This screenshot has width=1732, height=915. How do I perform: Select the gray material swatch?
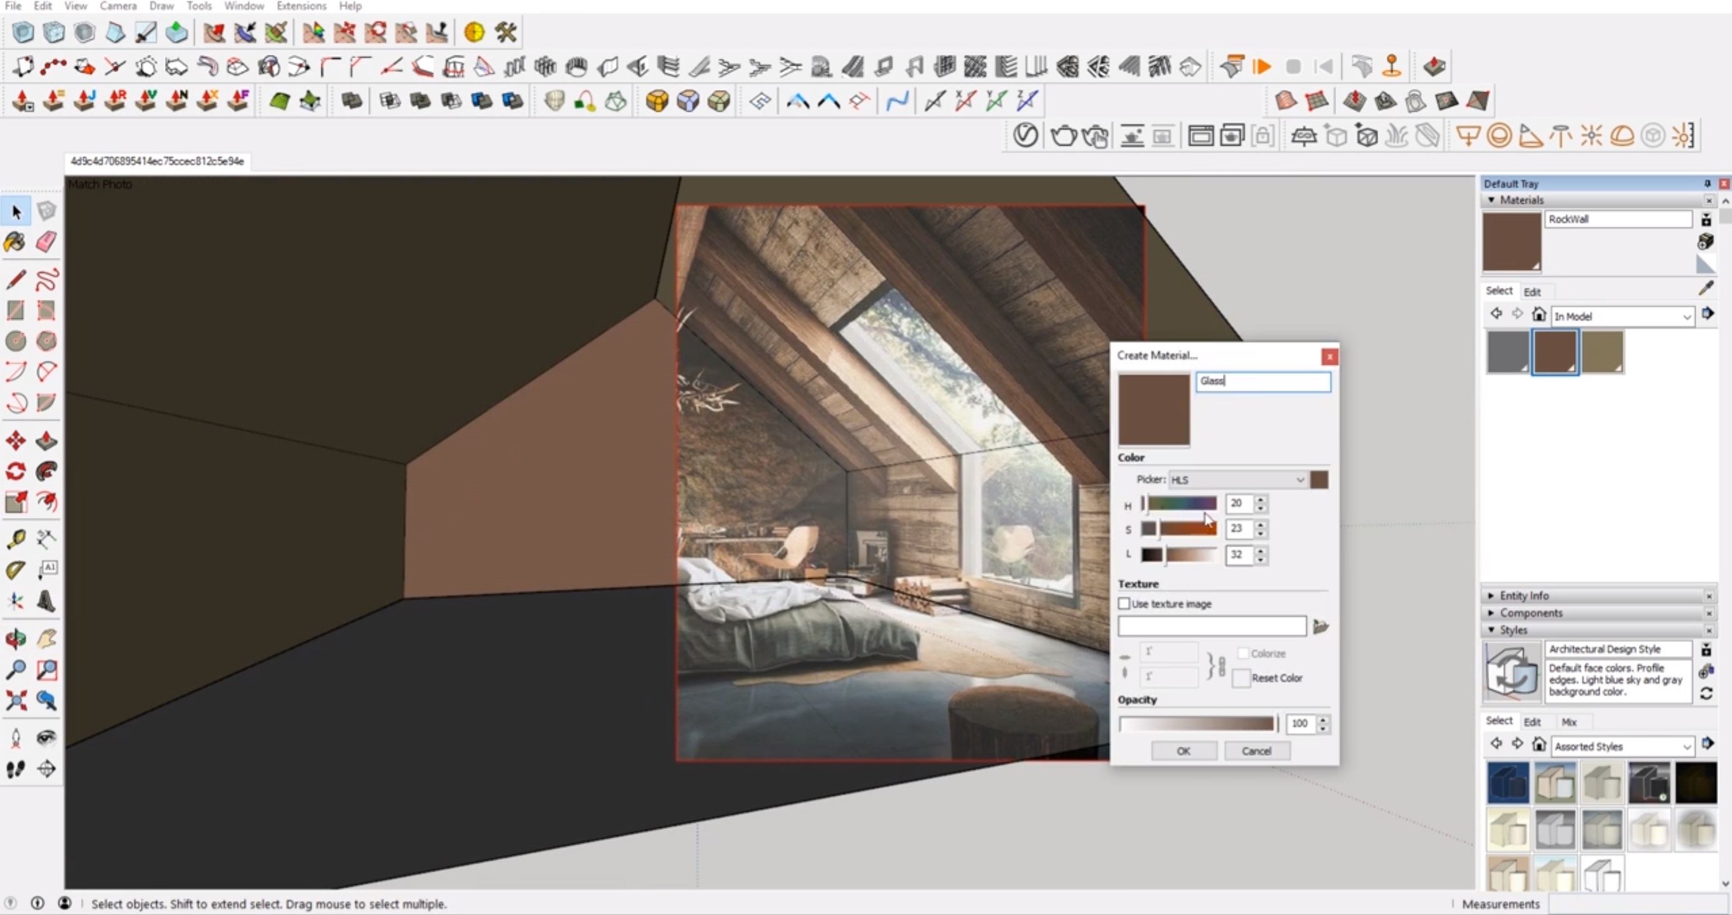click(1508, 352)
